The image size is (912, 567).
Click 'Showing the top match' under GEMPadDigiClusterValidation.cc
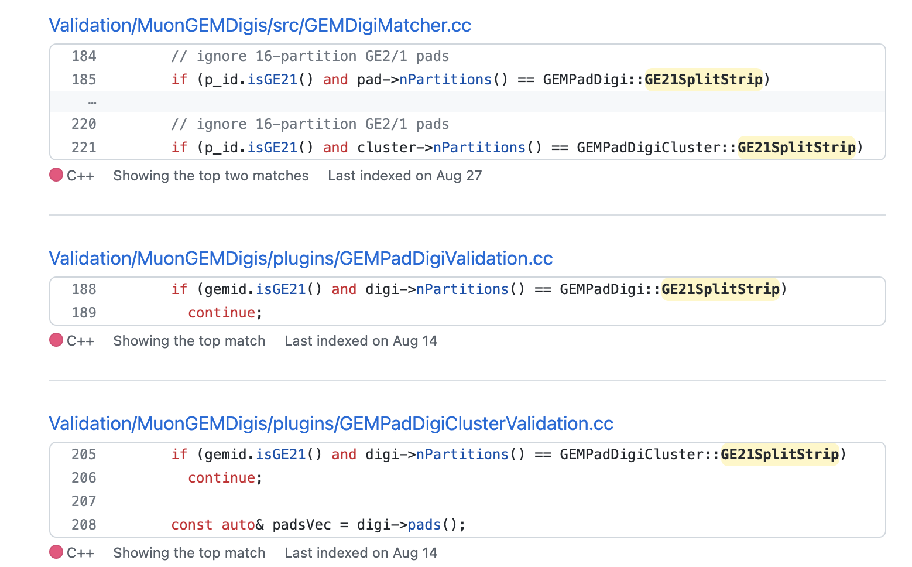[189, 553]
